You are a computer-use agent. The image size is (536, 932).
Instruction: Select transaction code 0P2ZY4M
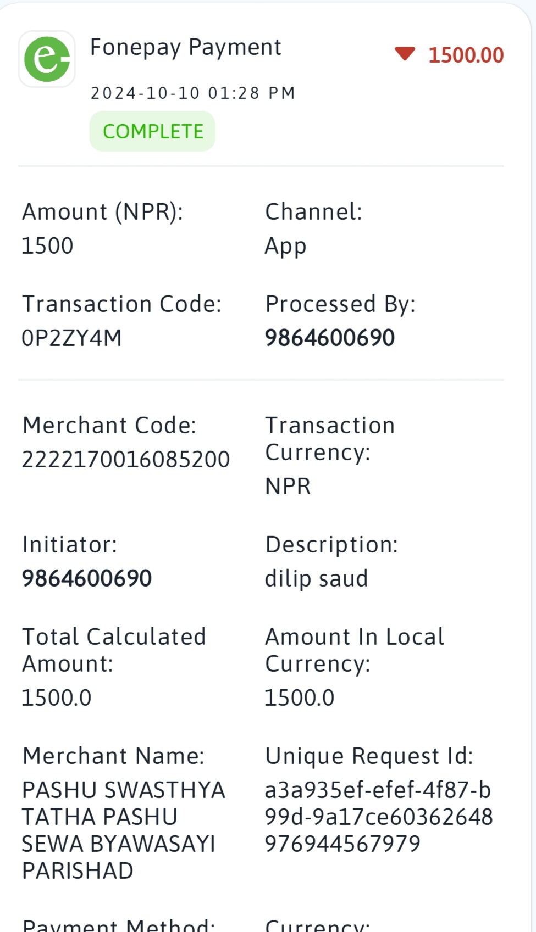[71, 338]
